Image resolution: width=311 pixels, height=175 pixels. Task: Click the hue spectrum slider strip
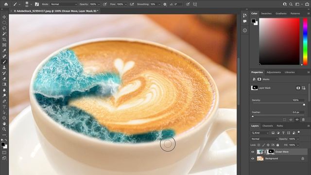click(x=305, y=41)
